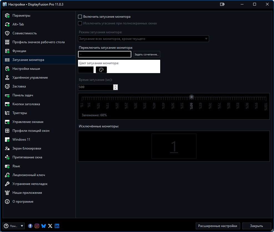Expand Режим затухания монитора dropdown
Viewport: 274px width, 232px height.
click(143, 39)
